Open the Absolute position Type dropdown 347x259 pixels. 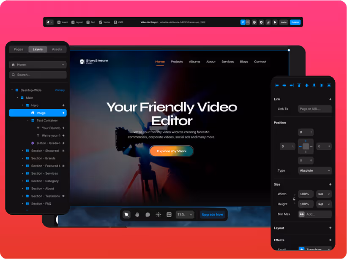pos(315,171)
